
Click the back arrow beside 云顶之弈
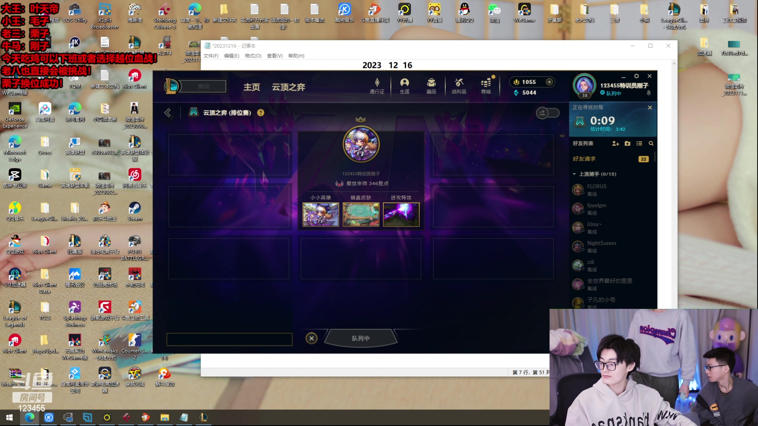coord(168,113)
